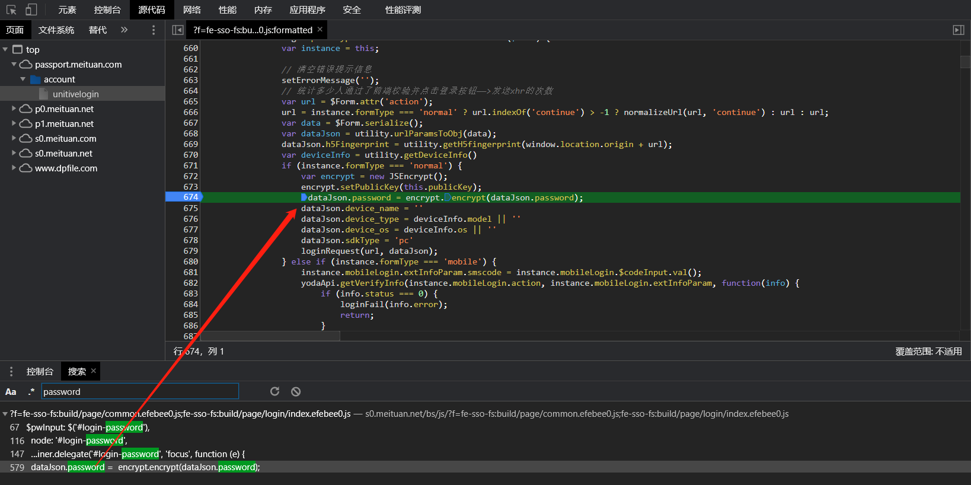Select the 源代码 panel tab
Viewport: 971px width, 485px height.
152,9
